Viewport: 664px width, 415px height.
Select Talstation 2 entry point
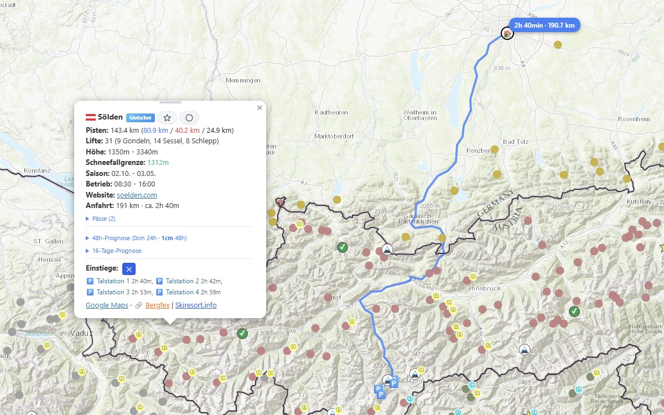[182, 281]
